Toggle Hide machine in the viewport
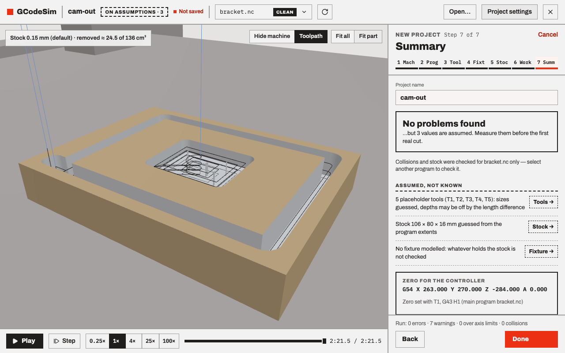 (x=272, y=36)
